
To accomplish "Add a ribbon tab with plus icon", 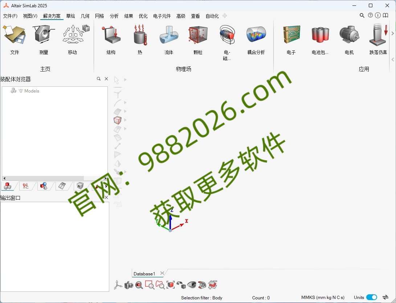I will [x=225, y=16].
